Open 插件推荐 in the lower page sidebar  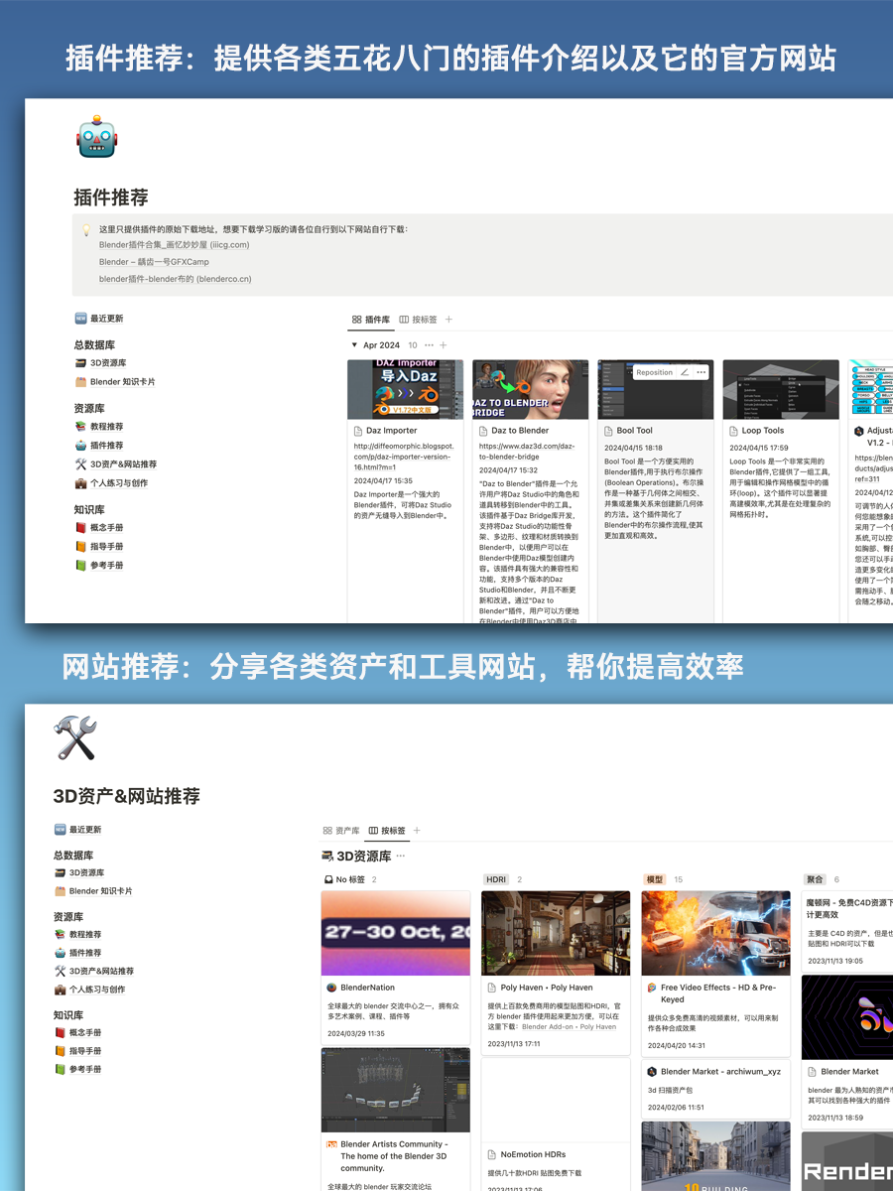[77, 953]
